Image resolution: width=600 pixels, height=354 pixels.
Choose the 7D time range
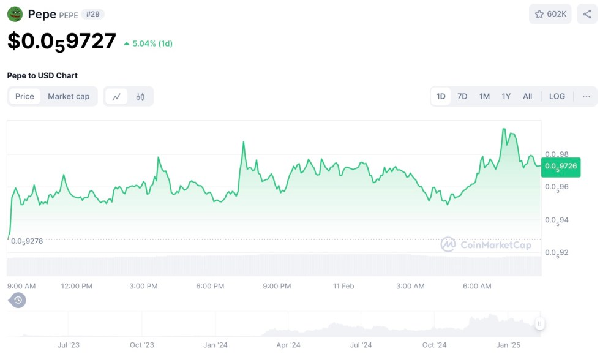coord(462,96)
